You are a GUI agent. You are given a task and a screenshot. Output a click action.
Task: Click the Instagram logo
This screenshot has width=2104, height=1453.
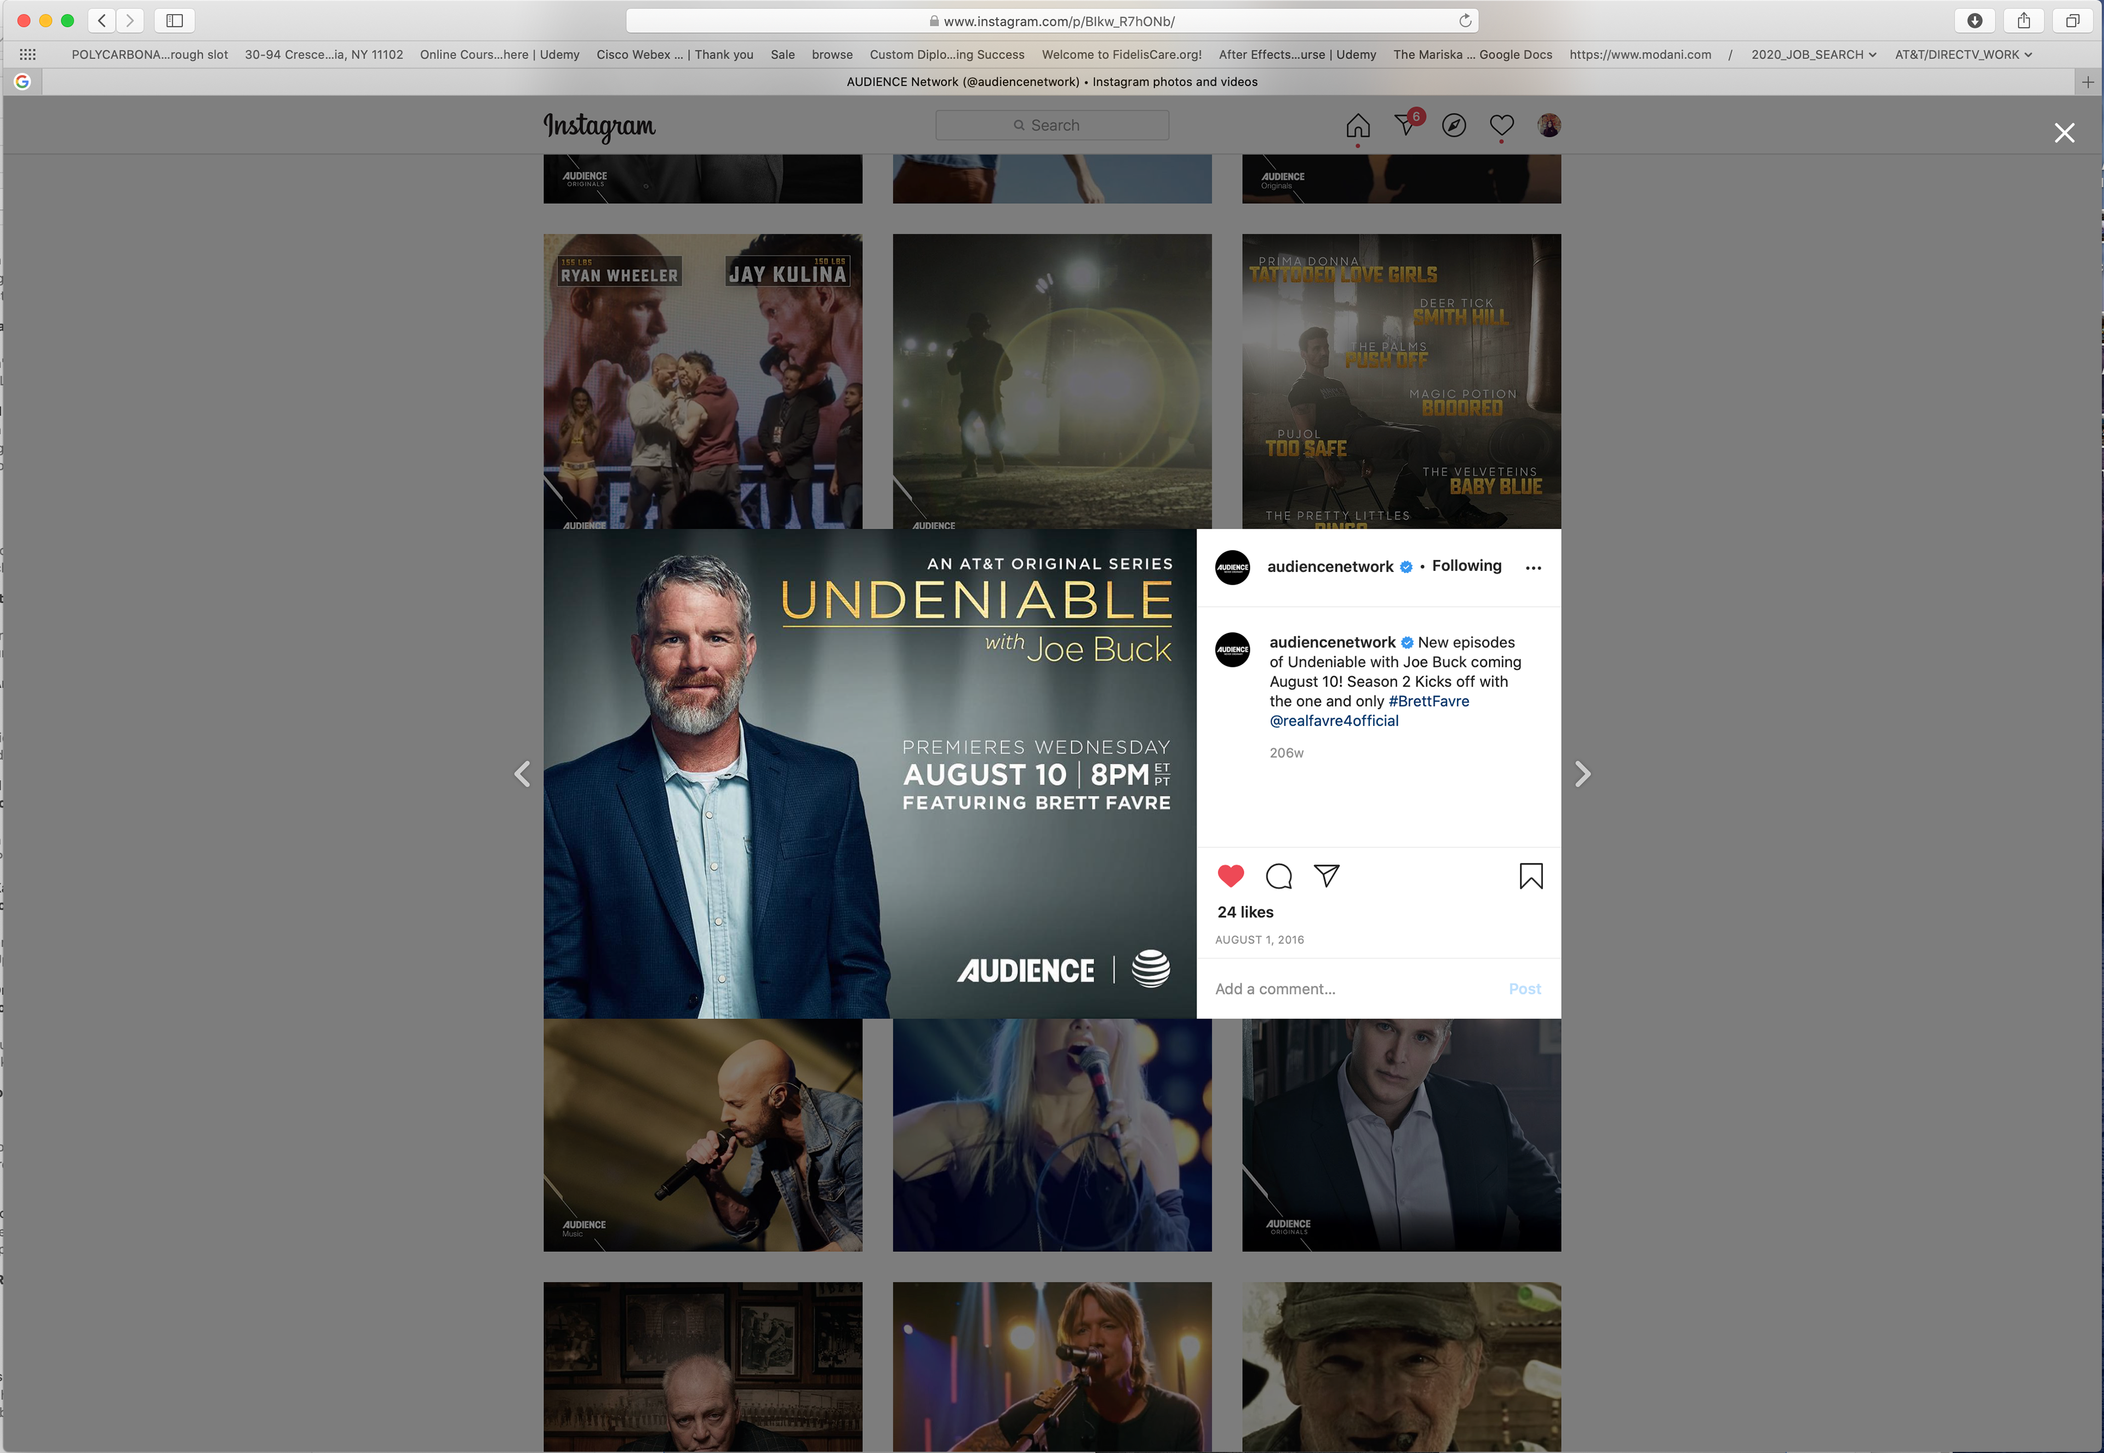tap(599, 127)
